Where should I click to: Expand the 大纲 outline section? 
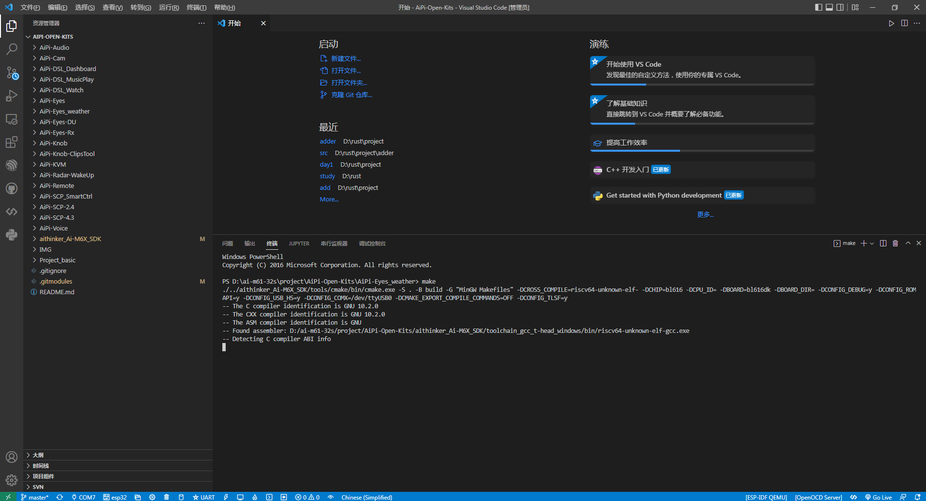(x=118, y=455)
